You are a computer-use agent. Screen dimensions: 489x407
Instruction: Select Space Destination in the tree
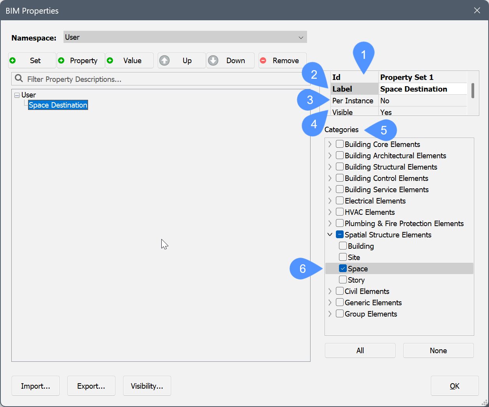[x=58, y=105]
